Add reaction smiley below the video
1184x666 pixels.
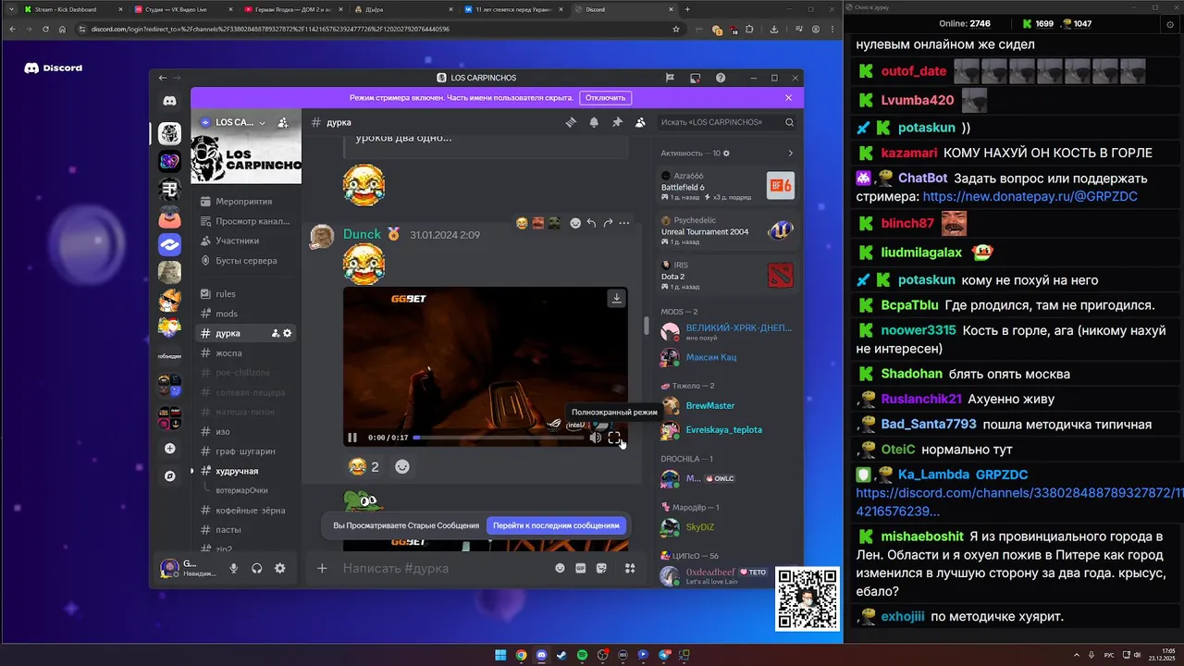402,467
